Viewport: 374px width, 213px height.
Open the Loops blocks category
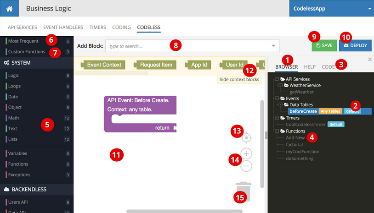coord(37,86)
